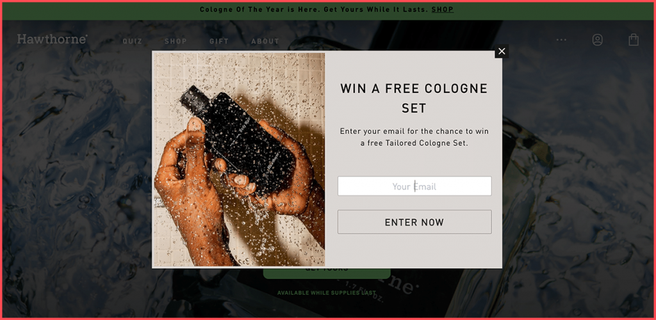Click the partially hidden green Get Yours button

click(x=327, y=274)
